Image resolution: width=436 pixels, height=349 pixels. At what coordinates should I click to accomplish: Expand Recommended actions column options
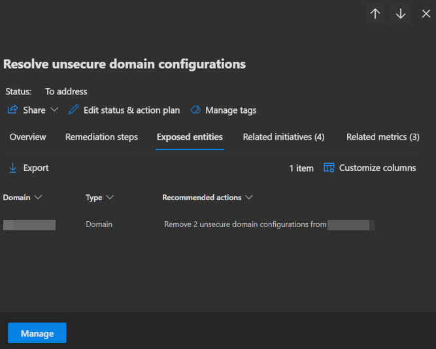point(249,197)
